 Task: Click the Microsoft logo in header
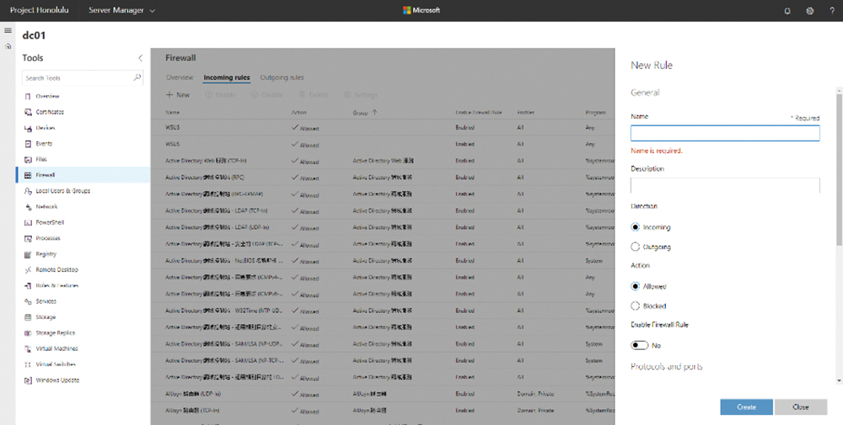[421, 10]
